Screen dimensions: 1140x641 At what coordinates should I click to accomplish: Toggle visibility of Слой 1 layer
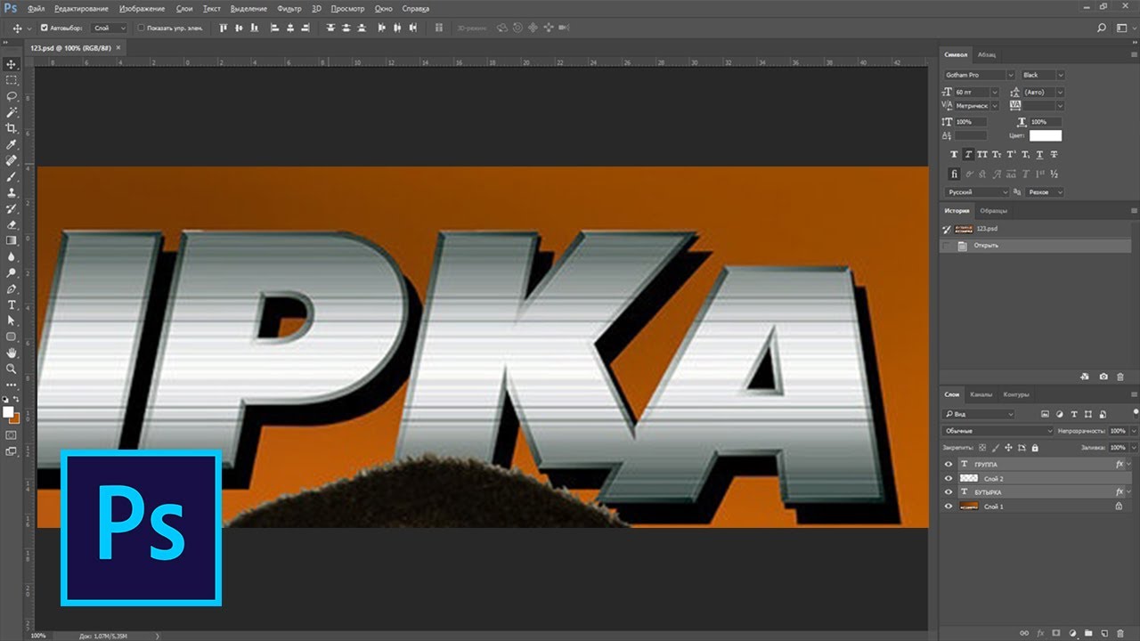pyautogui.click(x=949, y=507)
